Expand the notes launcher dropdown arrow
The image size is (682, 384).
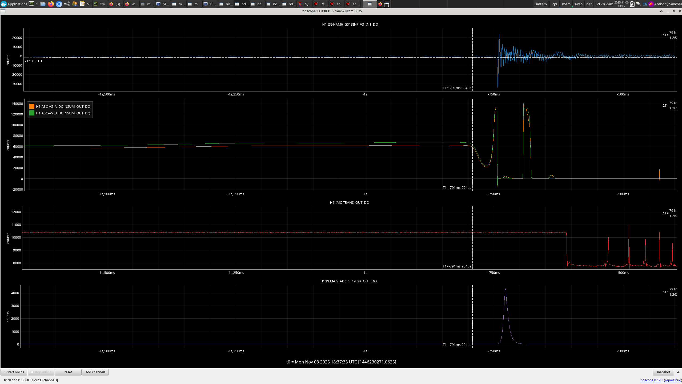click(x=88, y=4)
